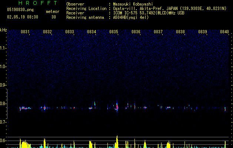
Task: Click the meteor count label
Action: (53, 11)
